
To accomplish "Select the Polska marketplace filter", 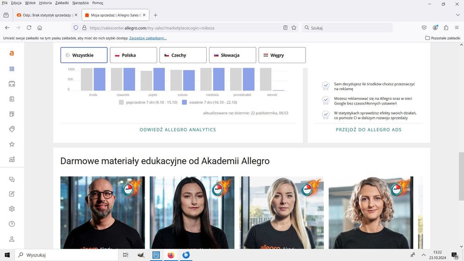I will (x=133, y=55).
